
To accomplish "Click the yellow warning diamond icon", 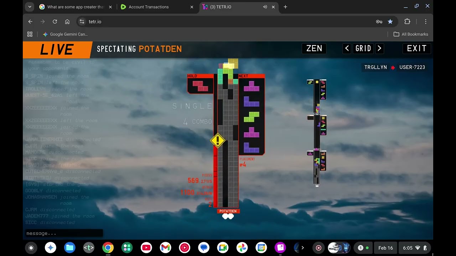I will [x=218, y=140].
